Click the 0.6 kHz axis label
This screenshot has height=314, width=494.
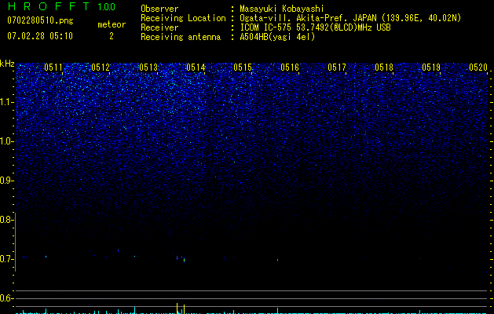coord(6,298)
